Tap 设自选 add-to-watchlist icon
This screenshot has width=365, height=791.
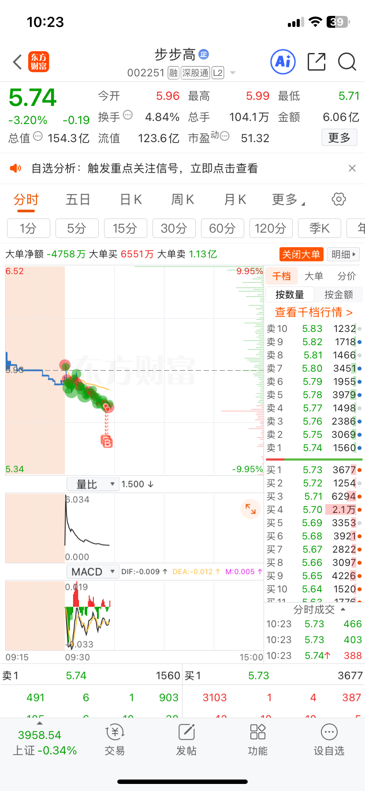tap(329, 740)
